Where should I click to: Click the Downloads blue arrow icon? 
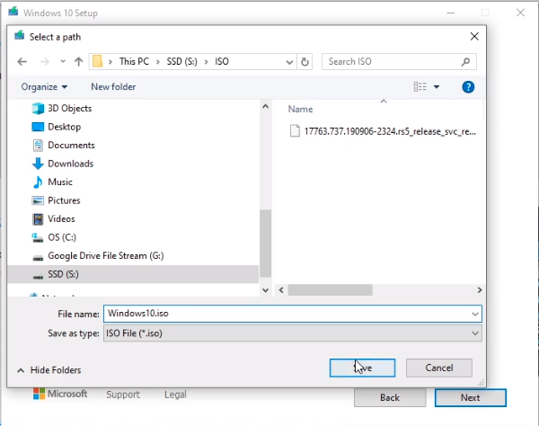[38, 164]
